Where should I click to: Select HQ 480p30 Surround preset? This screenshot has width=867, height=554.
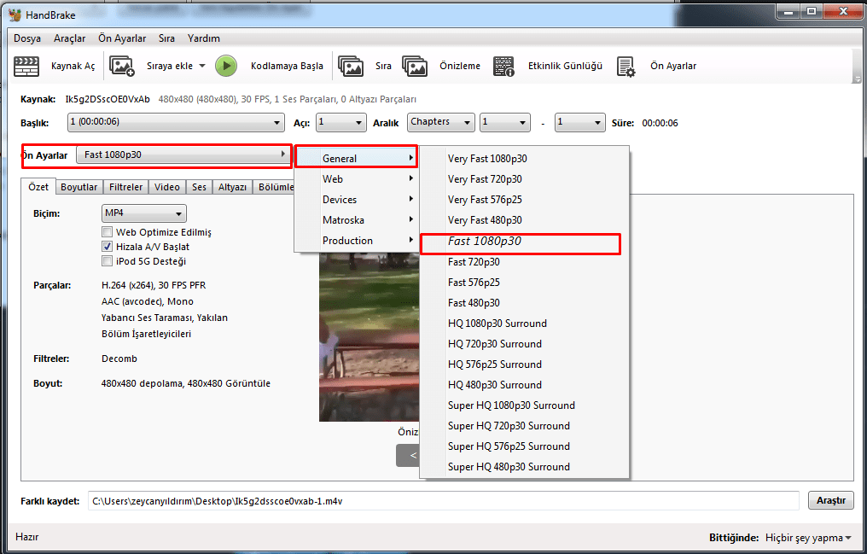[x=524, y=384]
